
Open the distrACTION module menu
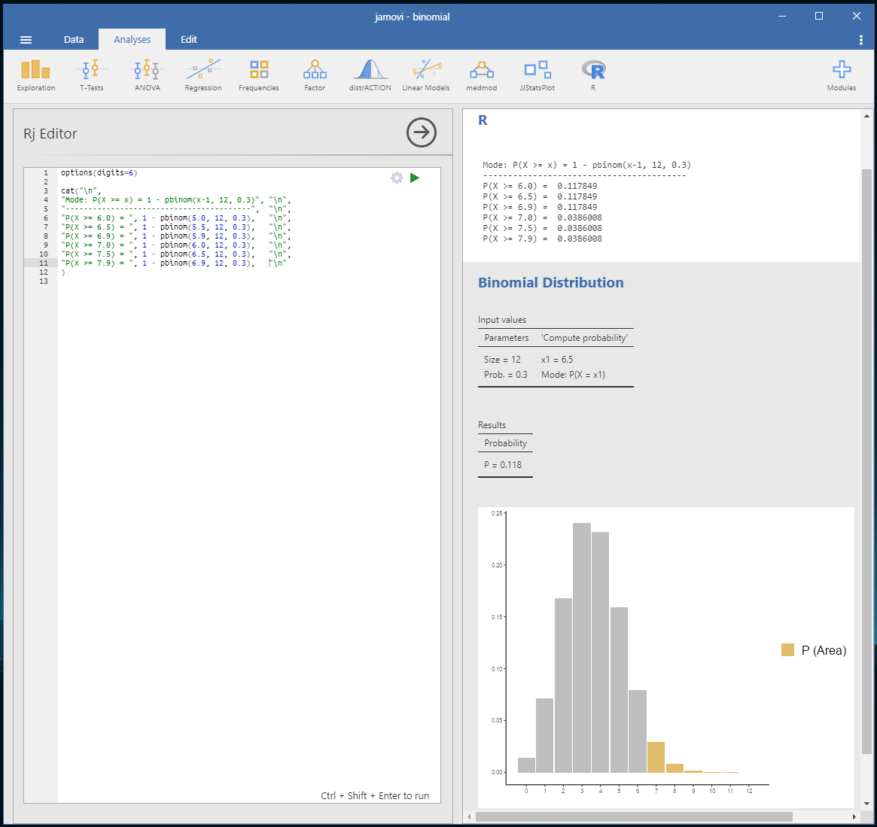pyautogui.click(x=370, y=75)
